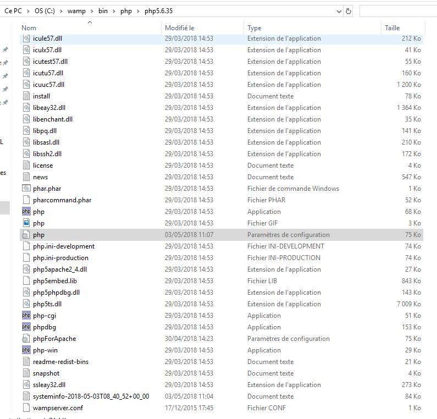The image size is (437, 419).
Task: Click the libeay32.dll file icon
Action: point(26,108)
